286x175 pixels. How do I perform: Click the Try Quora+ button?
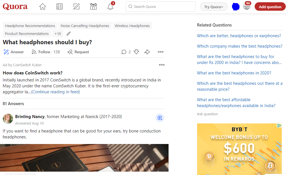pyautogui.click(x=214, y=7)
